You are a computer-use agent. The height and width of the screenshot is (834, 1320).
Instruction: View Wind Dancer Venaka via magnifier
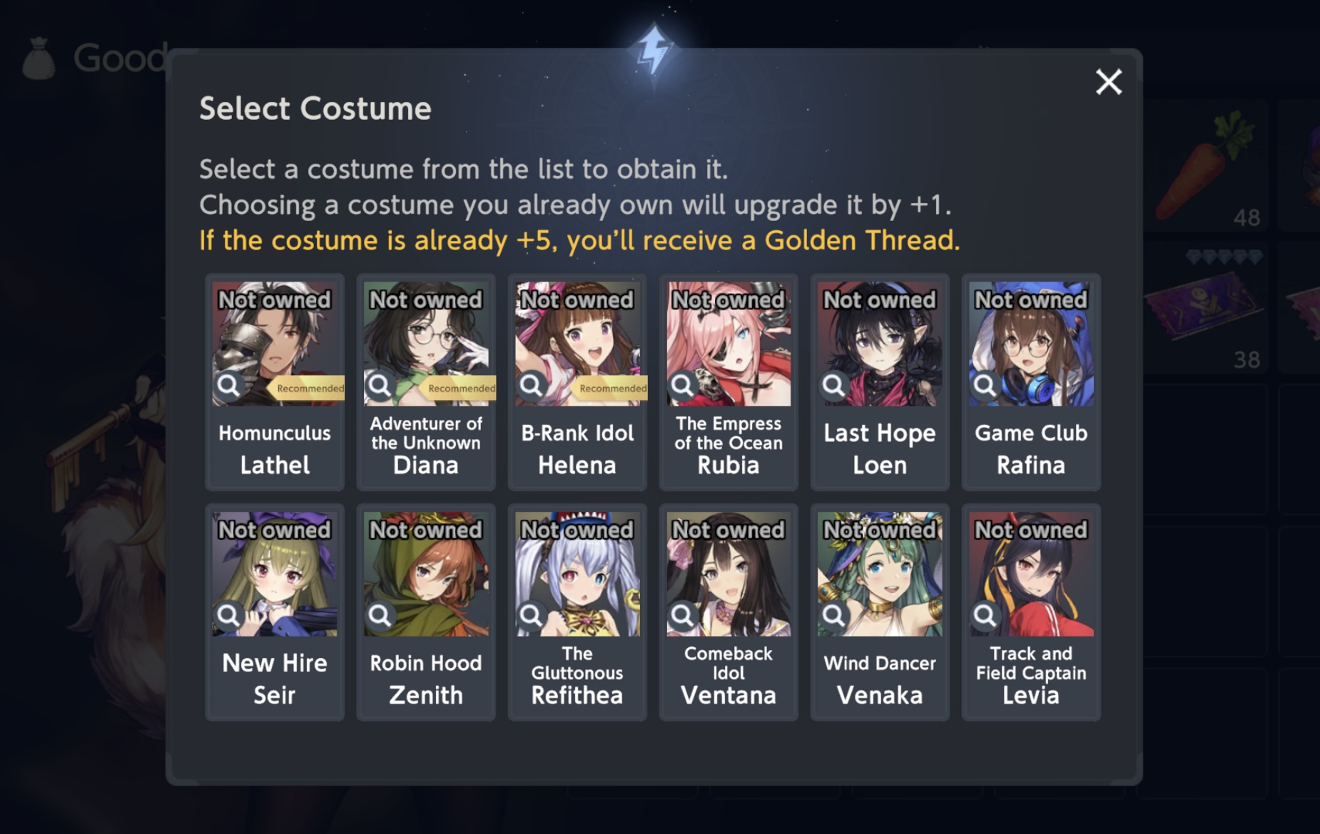(834, 615)
